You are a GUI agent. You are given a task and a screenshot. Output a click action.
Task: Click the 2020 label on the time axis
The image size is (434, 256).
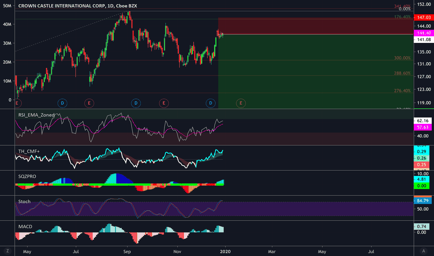point(225,251)
